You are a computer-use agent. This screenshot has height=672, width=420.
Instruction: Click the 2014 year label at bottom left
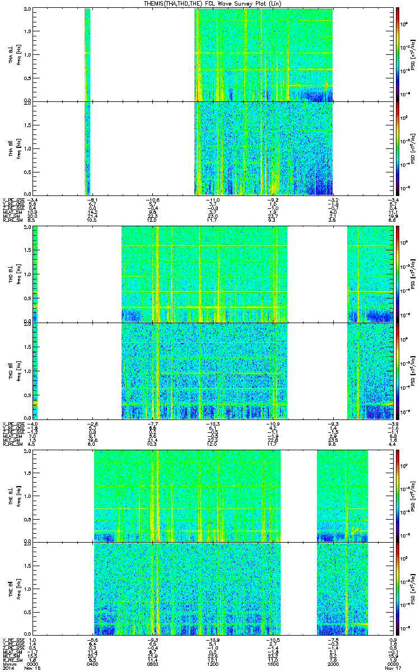pos(8,668)
